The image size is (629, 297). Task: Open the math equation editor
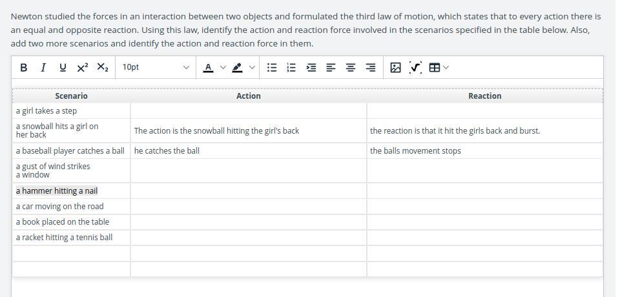tap(416, 68)
